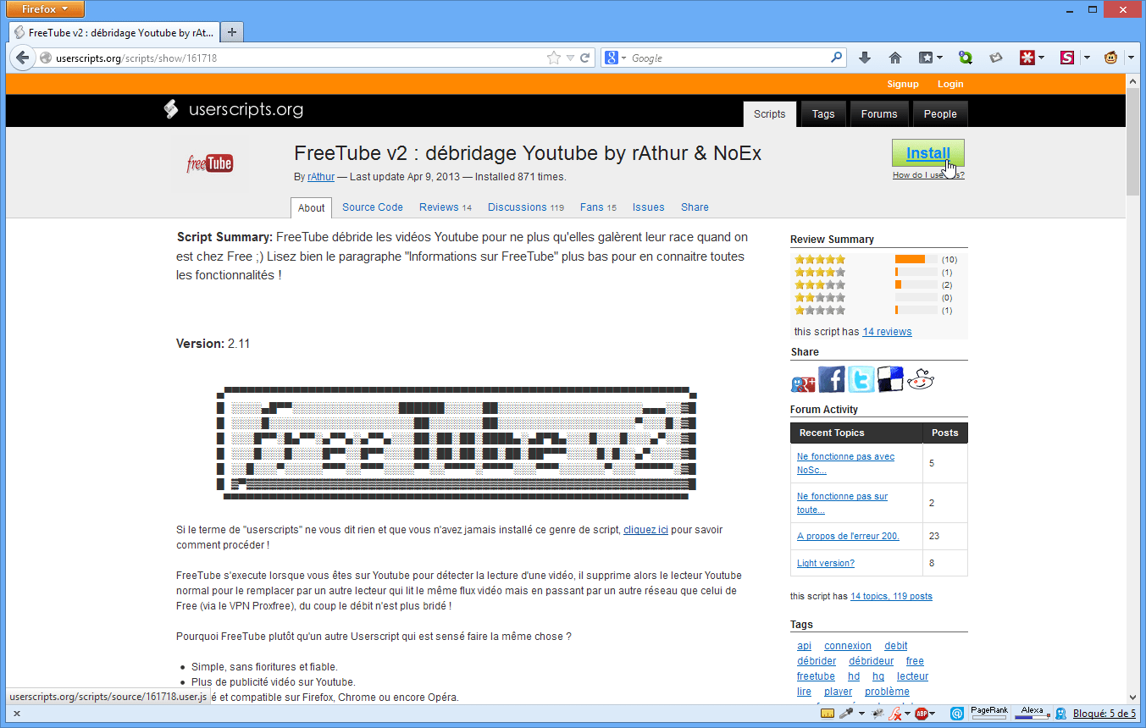Open the Issues tab
The image size is (1146, 728).
click(649, 207)
